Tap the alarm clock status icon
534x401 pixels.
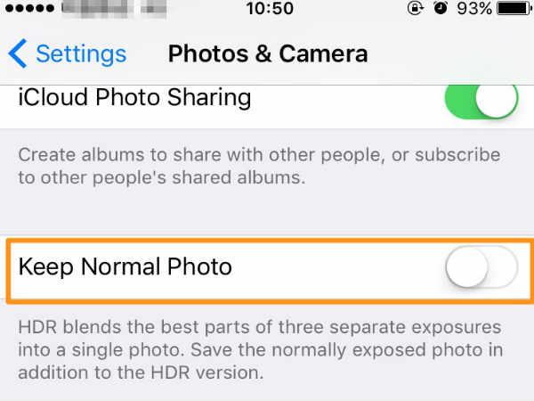(441, 8)
